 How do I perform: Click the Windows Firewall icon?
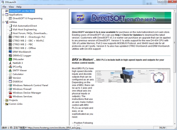point(10,89)
